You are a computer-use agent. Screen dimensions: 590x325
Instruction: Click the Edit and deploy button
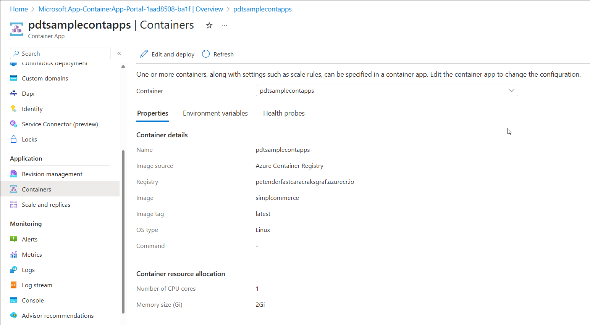click(x=166, y=54)
